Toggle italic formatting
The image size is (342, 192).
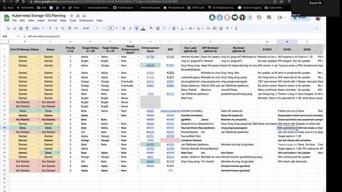click(x=130, y=28)
